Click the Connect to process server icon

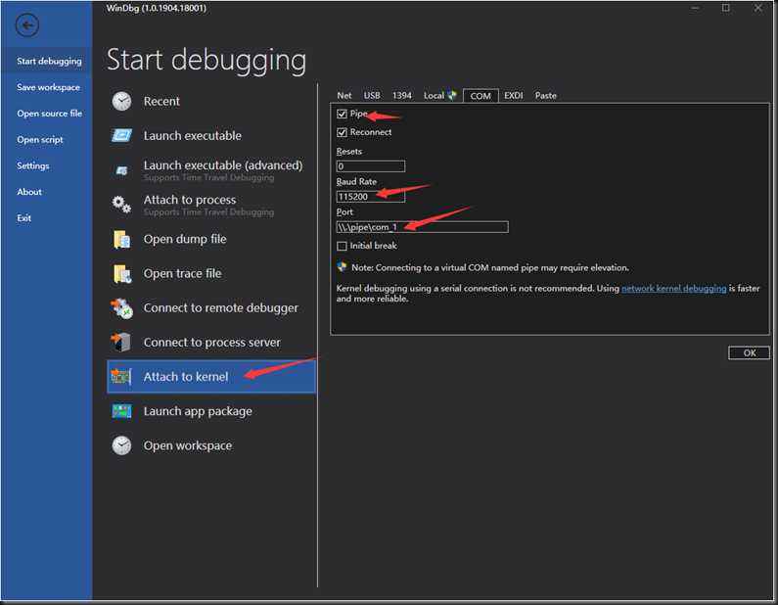tap(121, 343)
